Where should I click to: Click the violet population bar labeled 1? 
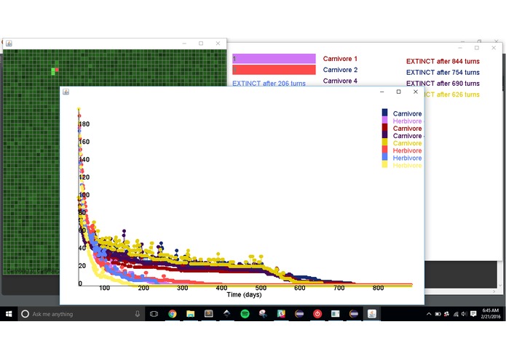point(274,59)
